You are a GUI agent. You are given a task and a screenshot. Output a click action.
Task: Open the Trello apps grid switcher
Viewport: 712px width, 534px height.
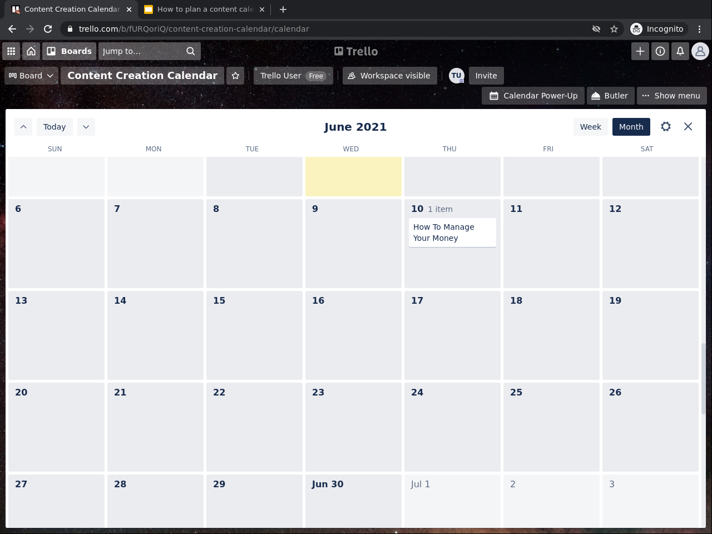coord(11,51)
